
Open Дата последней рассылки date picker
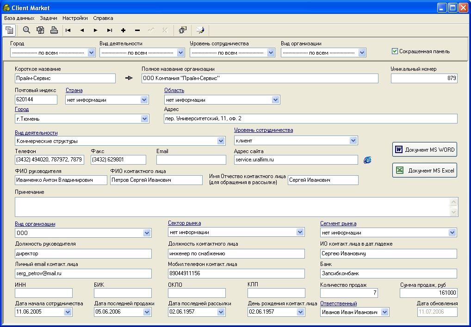click(221, 312)
